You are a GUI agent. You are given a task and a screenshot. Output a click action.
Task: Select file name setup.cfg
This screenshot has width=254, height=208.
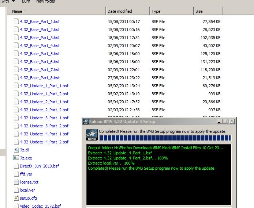[28, 198]
